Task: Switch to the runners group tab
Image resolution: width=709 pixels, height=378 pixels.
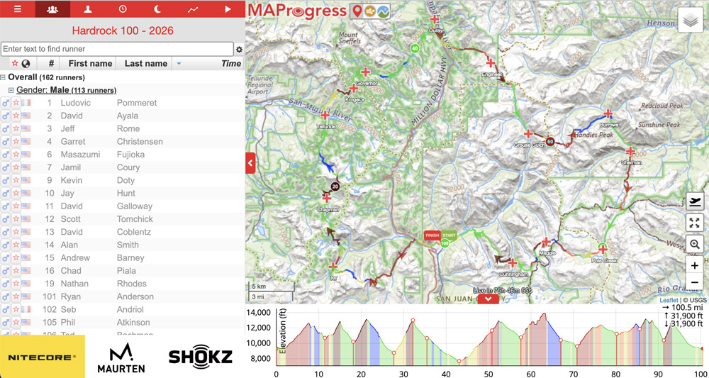Action: coord(52,9)
